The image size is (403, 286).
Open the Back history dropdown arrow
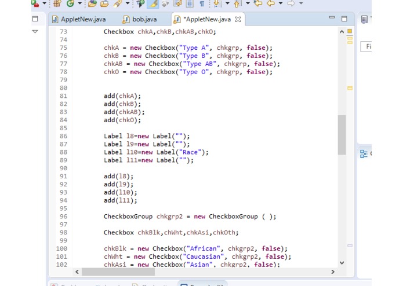click(281, 3)
